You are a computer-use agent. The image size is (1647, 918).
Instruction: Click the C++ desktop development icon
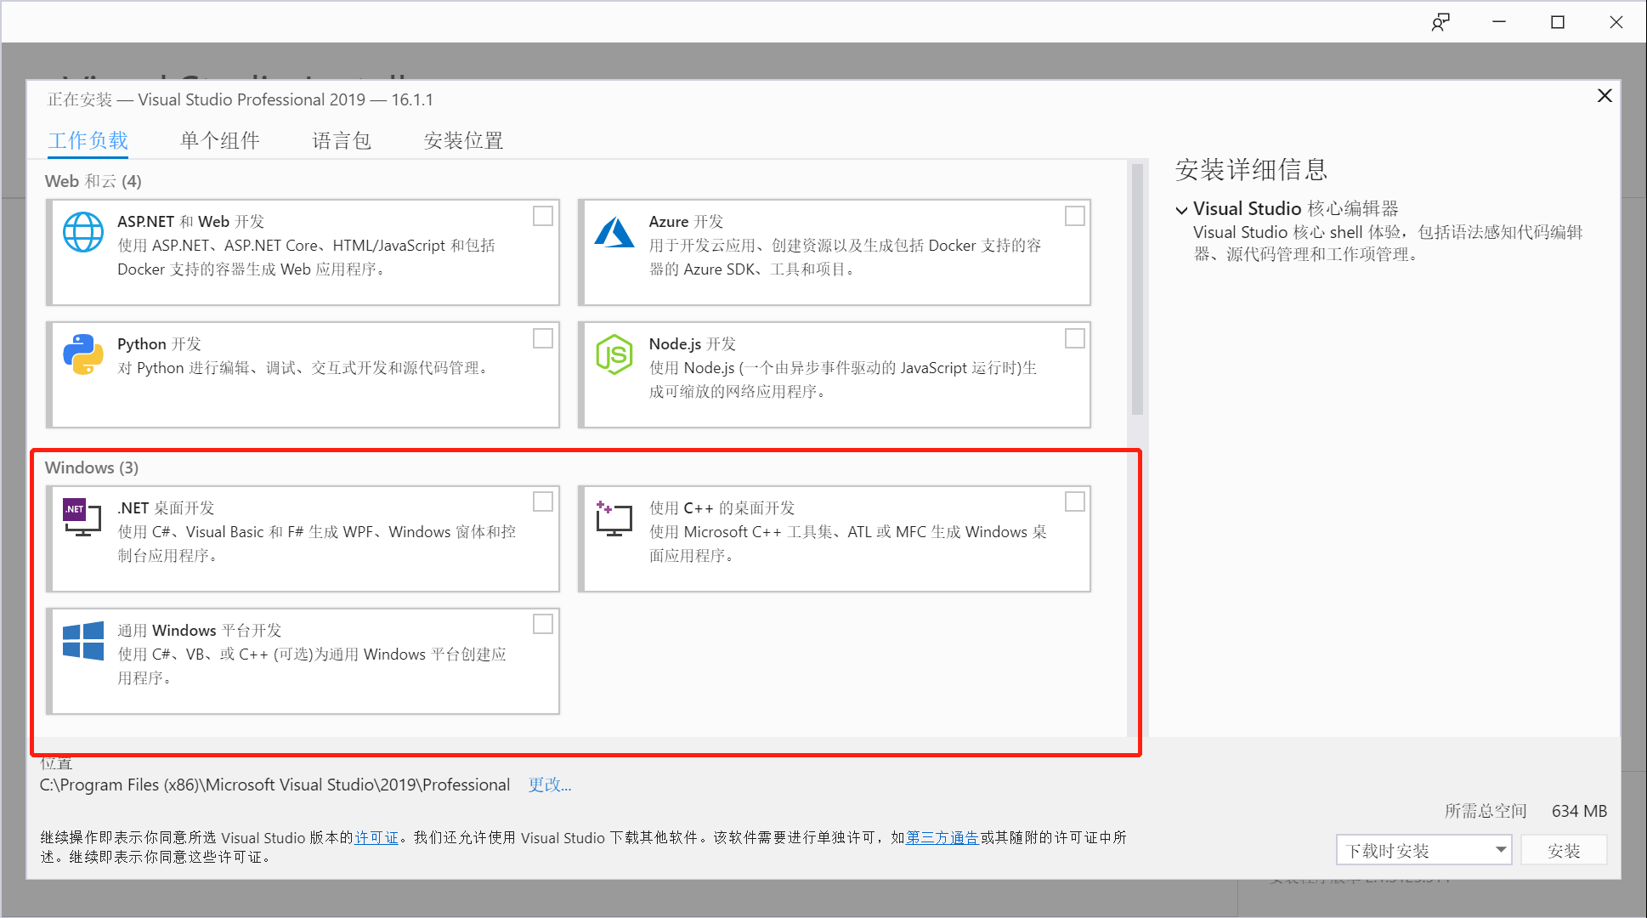tap(614, 518)
